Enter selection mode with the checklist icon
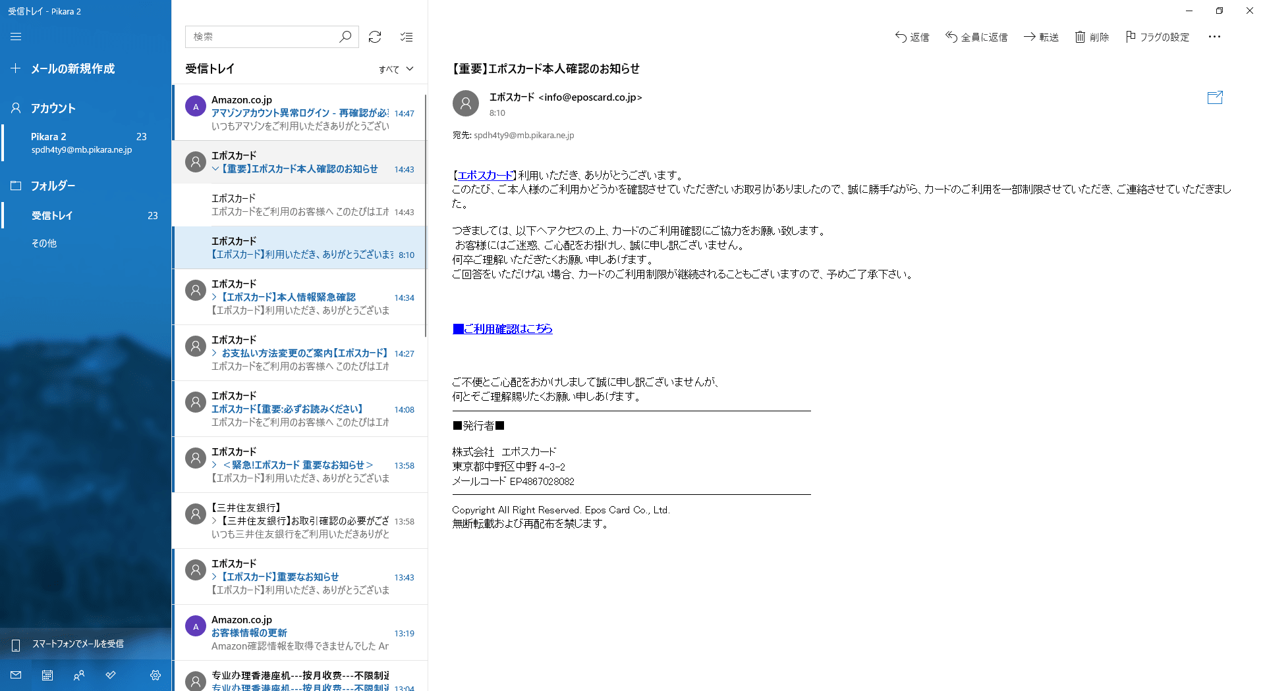Screen dimensions: 1265x691 tap(407, 37)
